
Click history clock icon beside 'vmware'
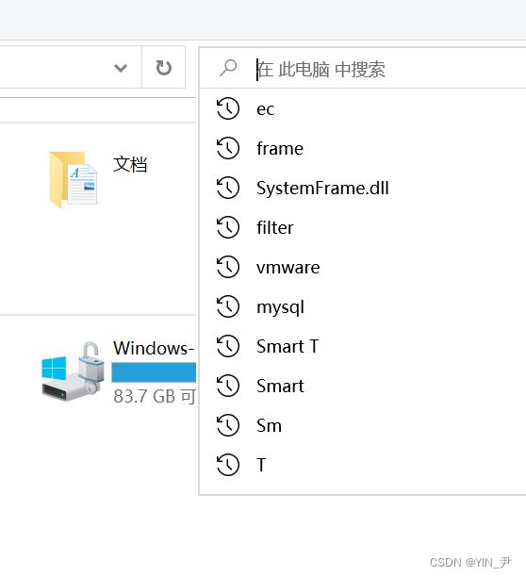point(228,267)
